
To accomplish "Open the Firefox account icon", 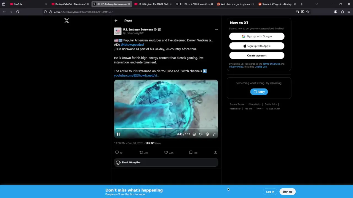I will click(336, 12).
